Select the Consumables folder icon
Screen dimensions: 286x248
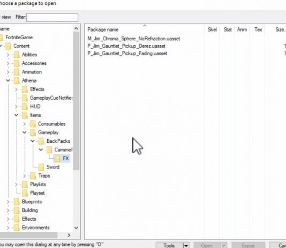click(x=33, y=124)
